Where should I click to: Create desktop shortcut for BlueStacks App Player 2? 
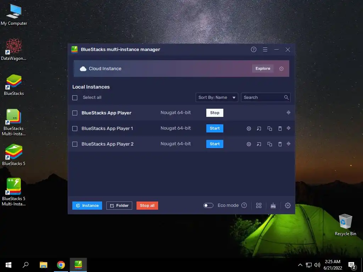click(259, 144)
